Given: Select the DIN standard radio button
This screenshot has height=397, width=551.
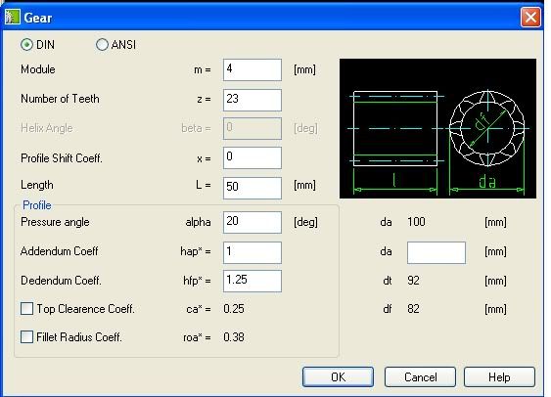Looking at the screenshot, I should [26, 45].
